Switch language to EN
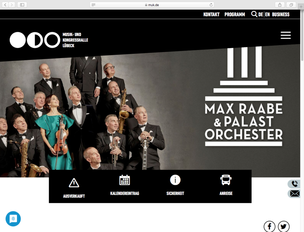The width and height of the screenshot is (304, 232). (x=267, y=15)
